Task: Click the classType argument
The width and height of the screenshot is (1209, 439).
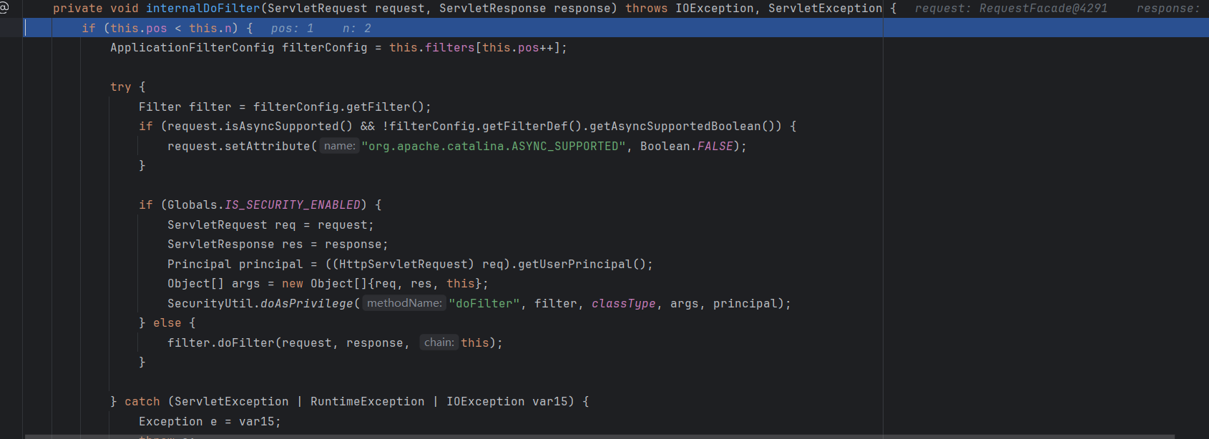Action: point(623,304)
